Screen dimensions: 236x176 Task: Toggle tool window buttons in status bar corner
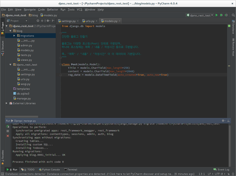click(2, 174)
